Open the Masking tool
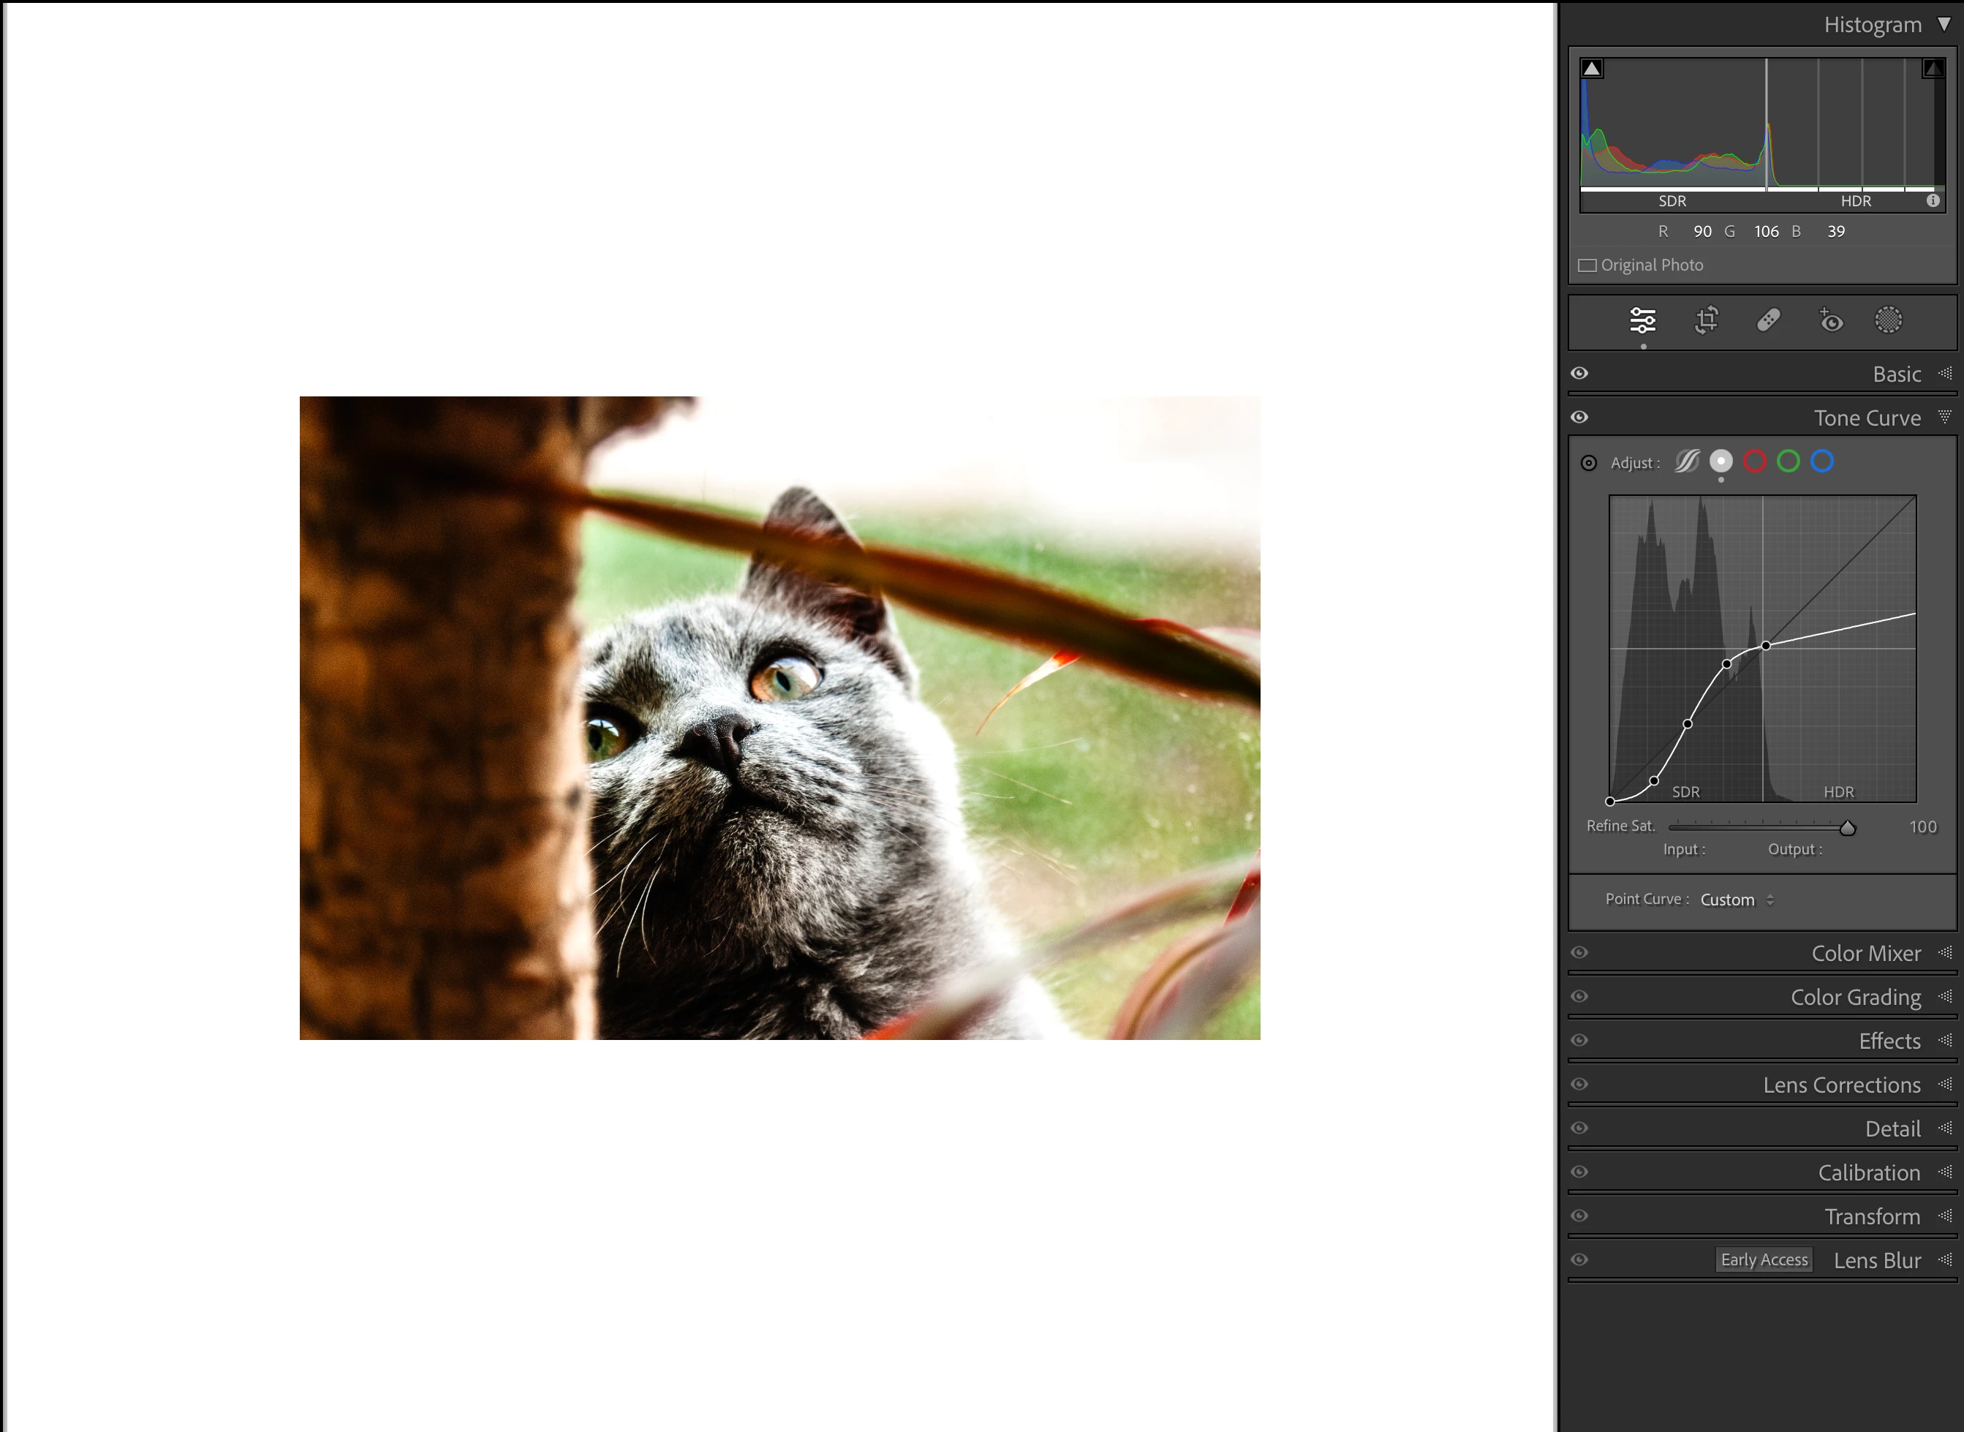Screen dimensions: 1964x1432 click(1889, 321)
